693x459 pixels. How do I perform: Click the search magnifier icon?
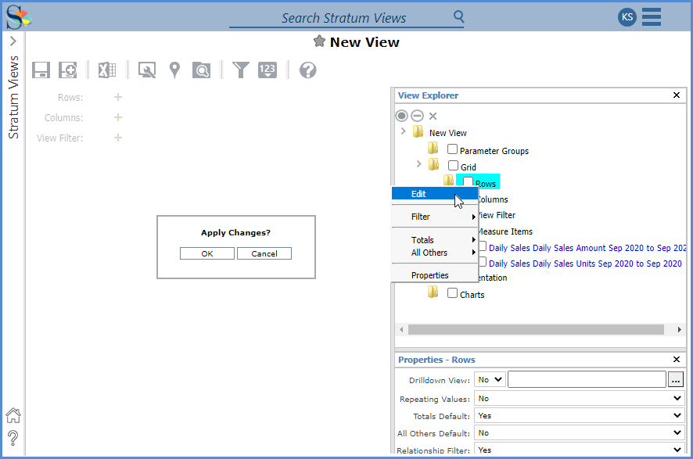point(459,16)
